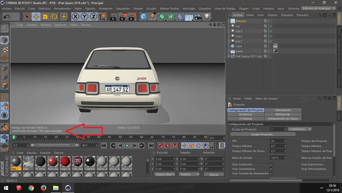Click the FPS value stepper arrows

pyautogui.click(x=285, y=141)
